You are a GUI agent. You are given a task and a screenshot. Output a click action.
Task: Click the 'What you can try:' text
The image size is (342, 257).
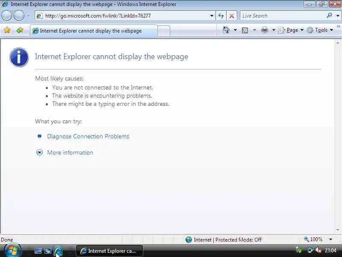pos(59,121)
